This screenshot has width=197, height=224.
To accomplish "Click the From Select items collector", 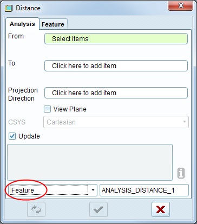I will pyautogui.click(x=116, y=38).
